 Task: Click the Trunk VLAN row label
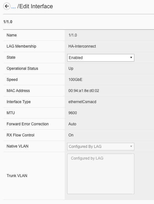[17, 176]
